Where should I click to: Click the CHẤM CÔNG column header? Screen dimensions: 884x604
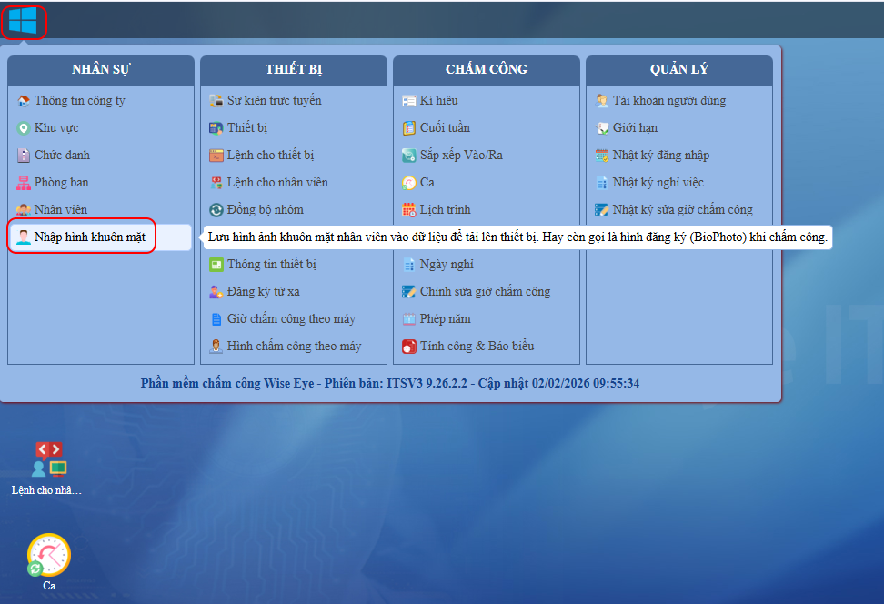click(487, 70)
